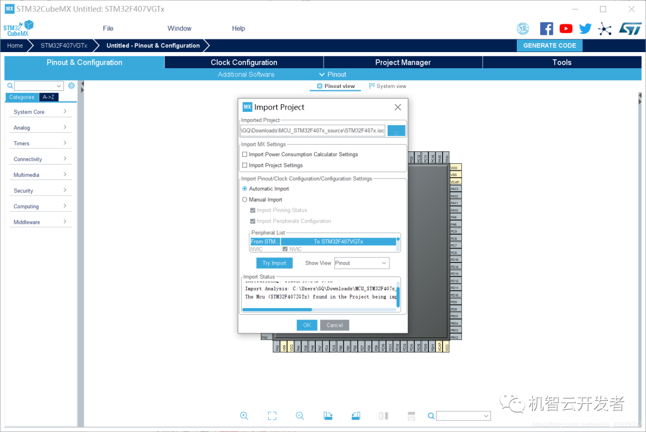Expand Timers category
This screenshot has width=646, height=432.
tap(41, 144)
